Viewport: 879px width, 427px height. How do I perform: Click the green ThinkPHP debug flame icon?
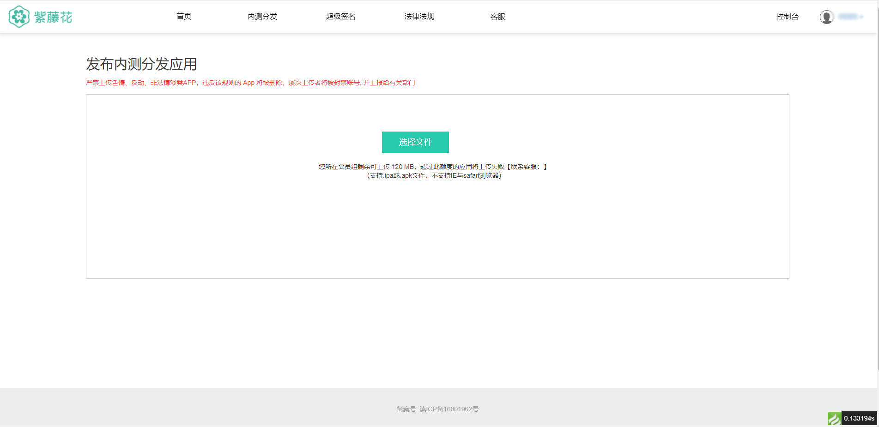pos(834,418)
